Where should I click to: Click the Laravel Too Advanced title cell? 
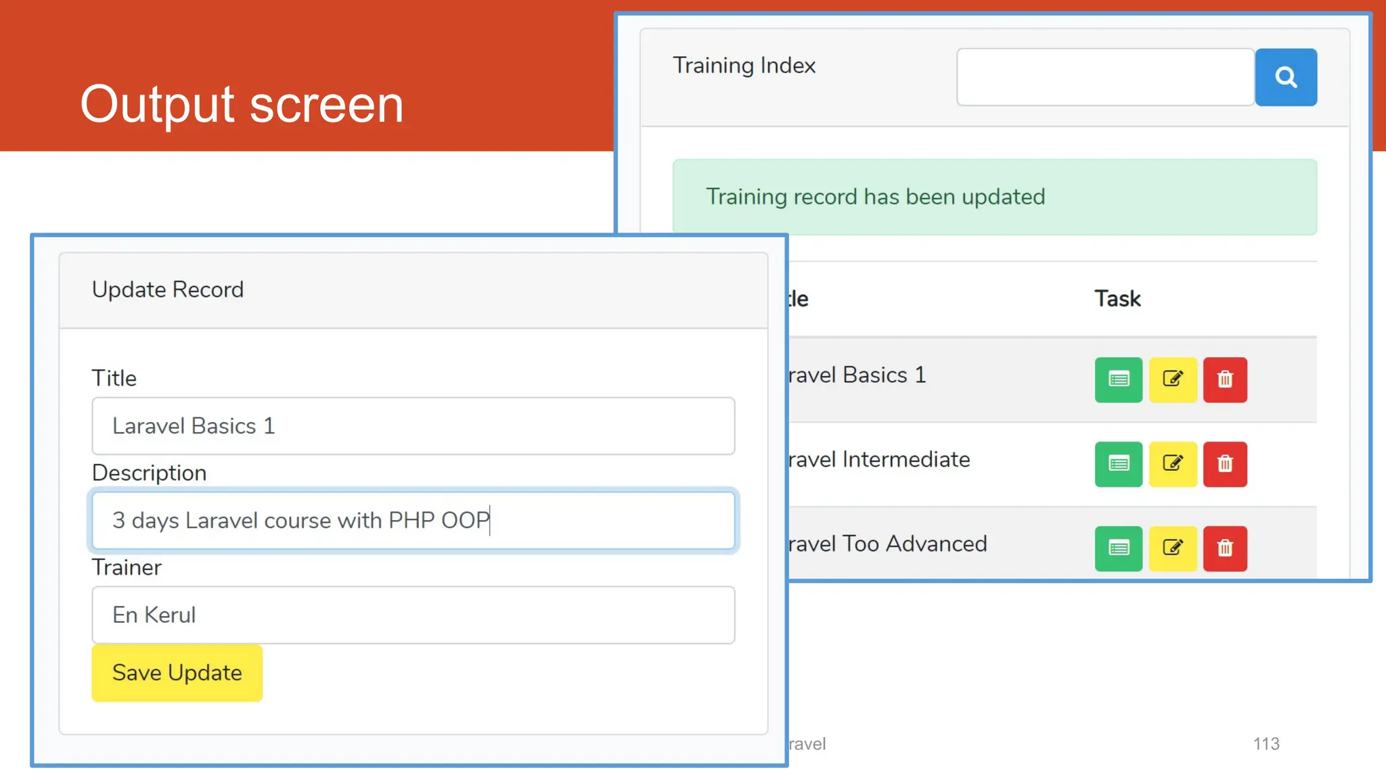[887, 544]
